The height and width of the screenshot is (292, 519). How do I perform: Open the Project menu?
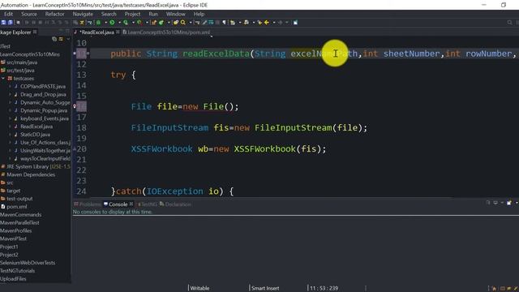(132, 14)
